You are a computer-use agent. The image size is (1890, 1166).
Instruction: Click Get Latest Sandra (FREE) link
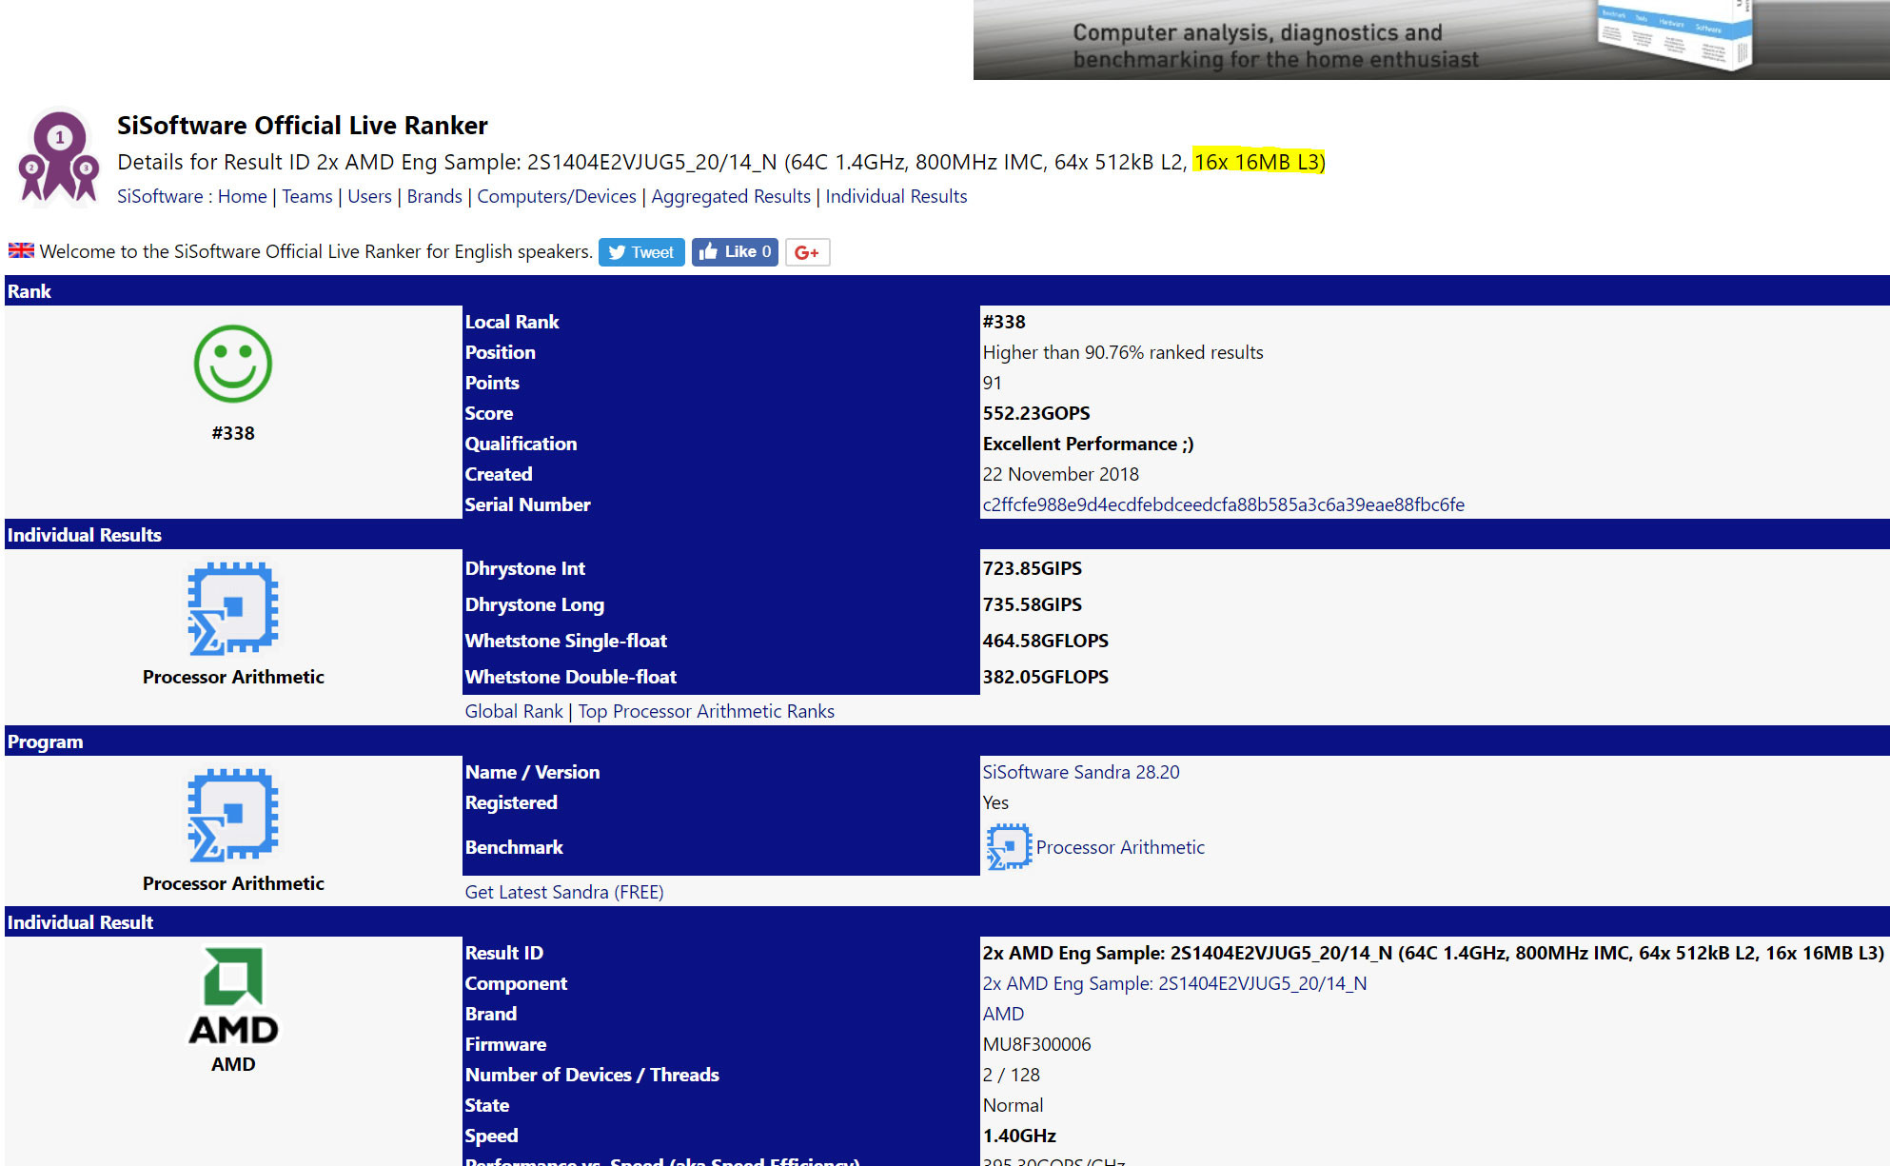click(564, 892)
